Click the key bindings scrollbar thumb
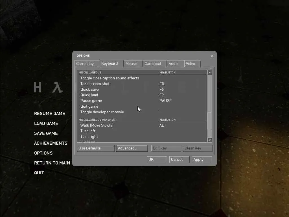Viewport: 289px width, 217px height. pyautogui.click(x=210, y=121)
